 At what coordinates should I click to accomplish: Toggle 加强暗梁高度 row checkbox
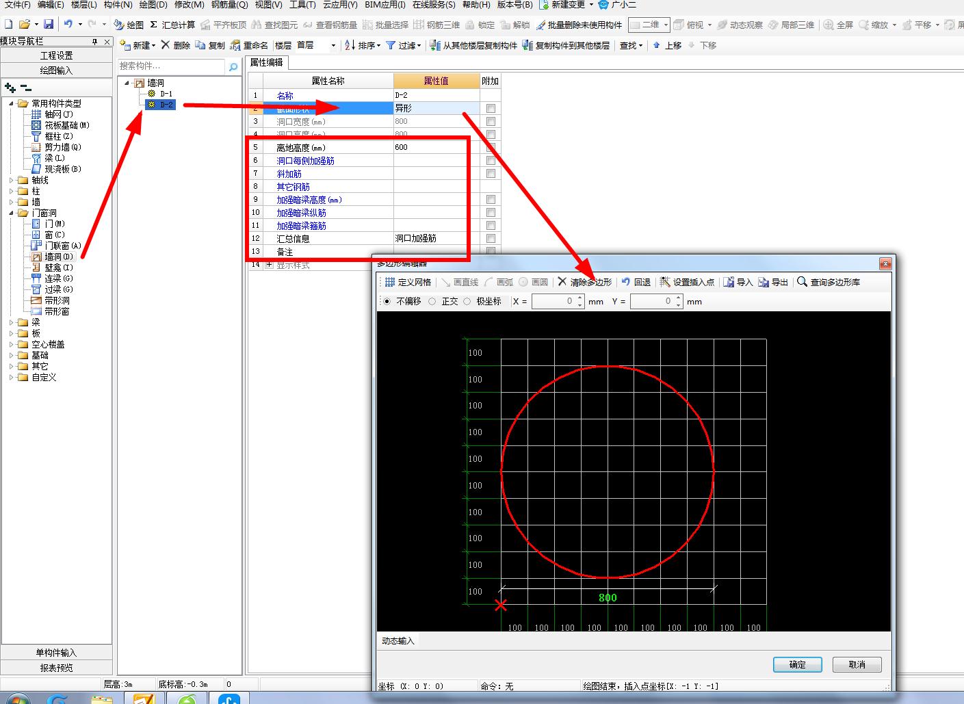point(491,200)
